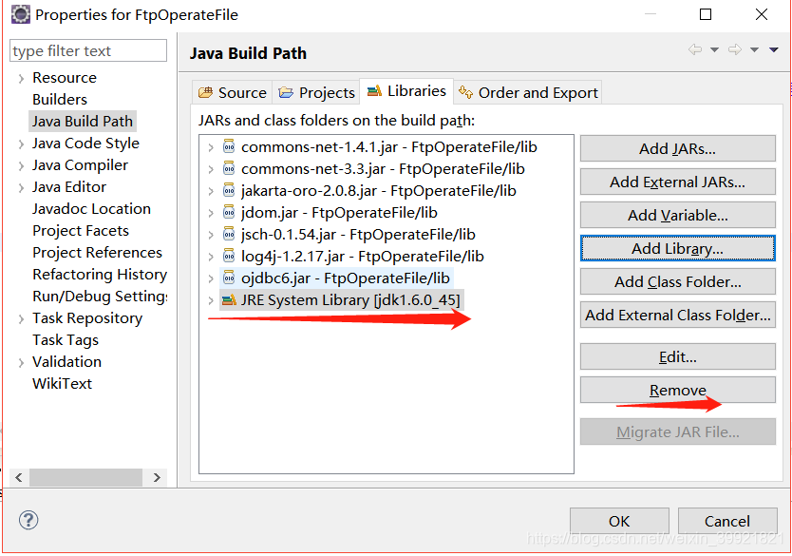Click the jar icon of log4j-1.2.17.jar
Viewport: 792px width, 556px height.
(x=229, y=256)
